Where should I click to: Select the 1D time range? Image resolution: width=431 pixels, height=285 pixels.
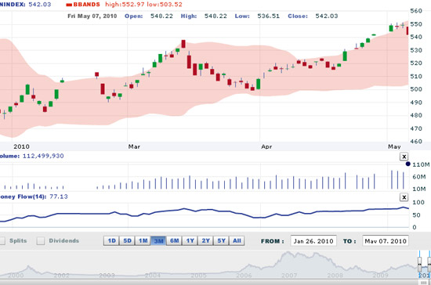[x=111, y=241]
